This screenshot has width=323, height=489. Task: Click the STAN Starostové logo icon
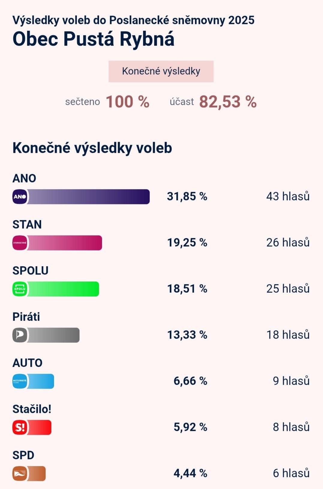(x=19, y=243)
